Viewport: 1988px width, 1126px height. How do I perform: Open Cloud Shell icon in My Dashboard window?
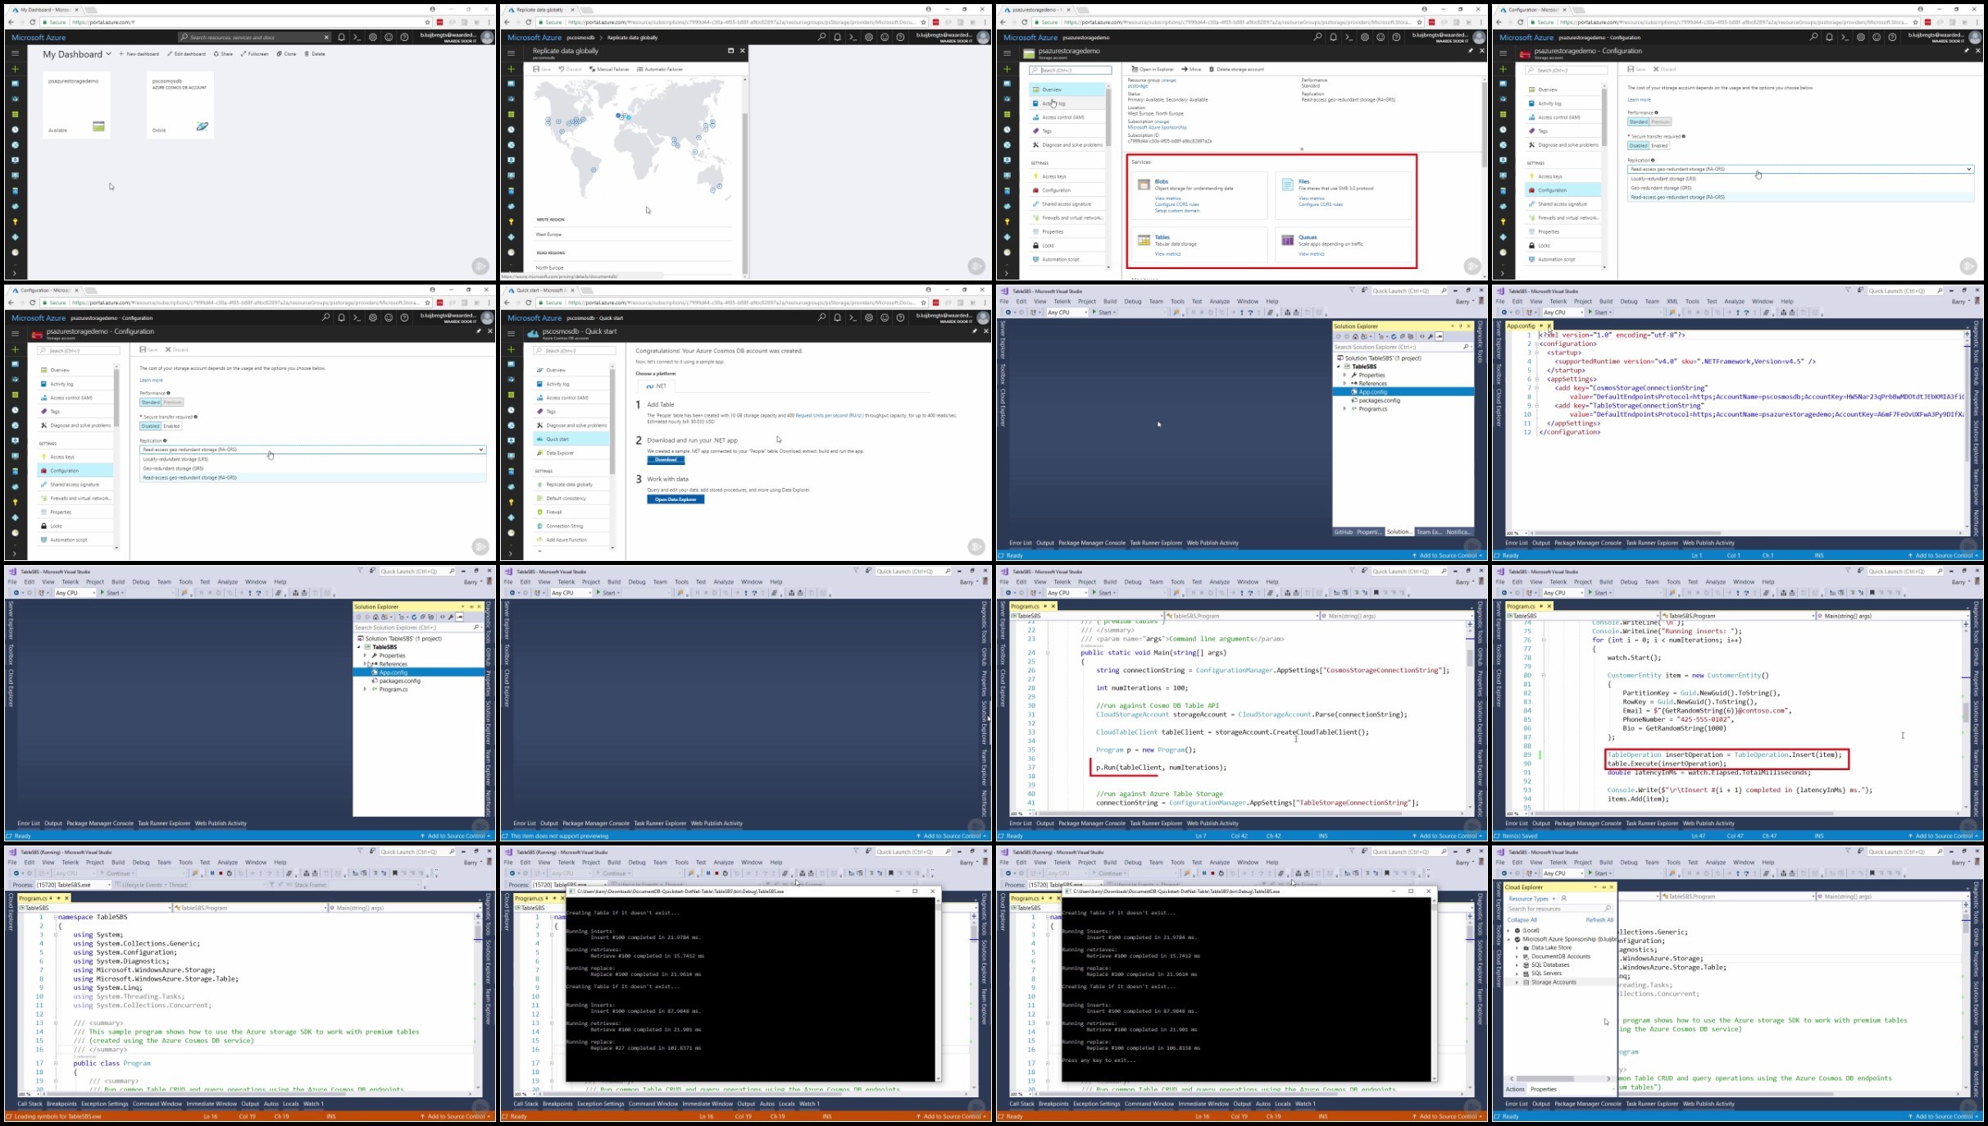357,37
